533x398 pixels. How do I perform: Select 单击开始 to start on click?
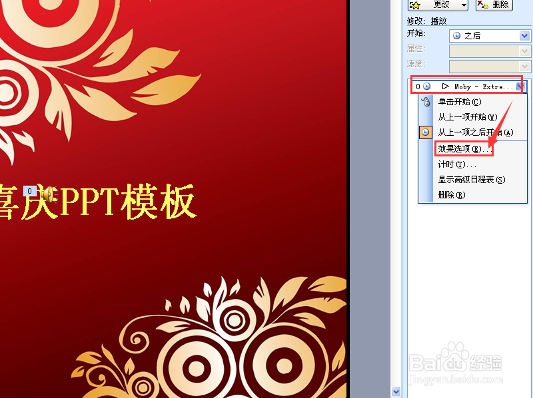[460, 101]
